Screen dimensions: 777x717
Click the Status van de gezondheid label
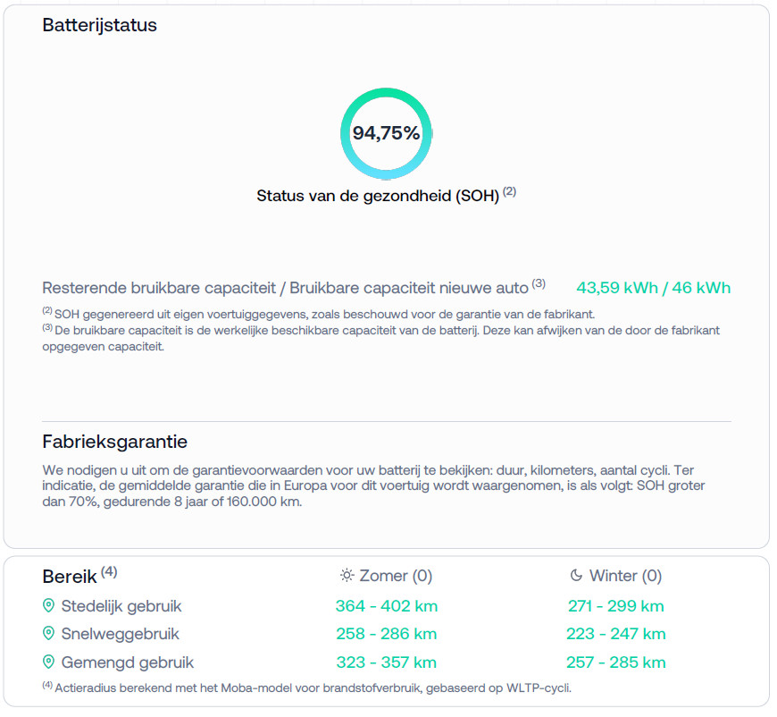[x=377, y=196]
